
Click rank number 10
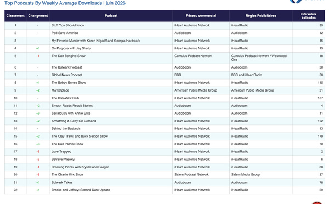(x=15, y=98)
